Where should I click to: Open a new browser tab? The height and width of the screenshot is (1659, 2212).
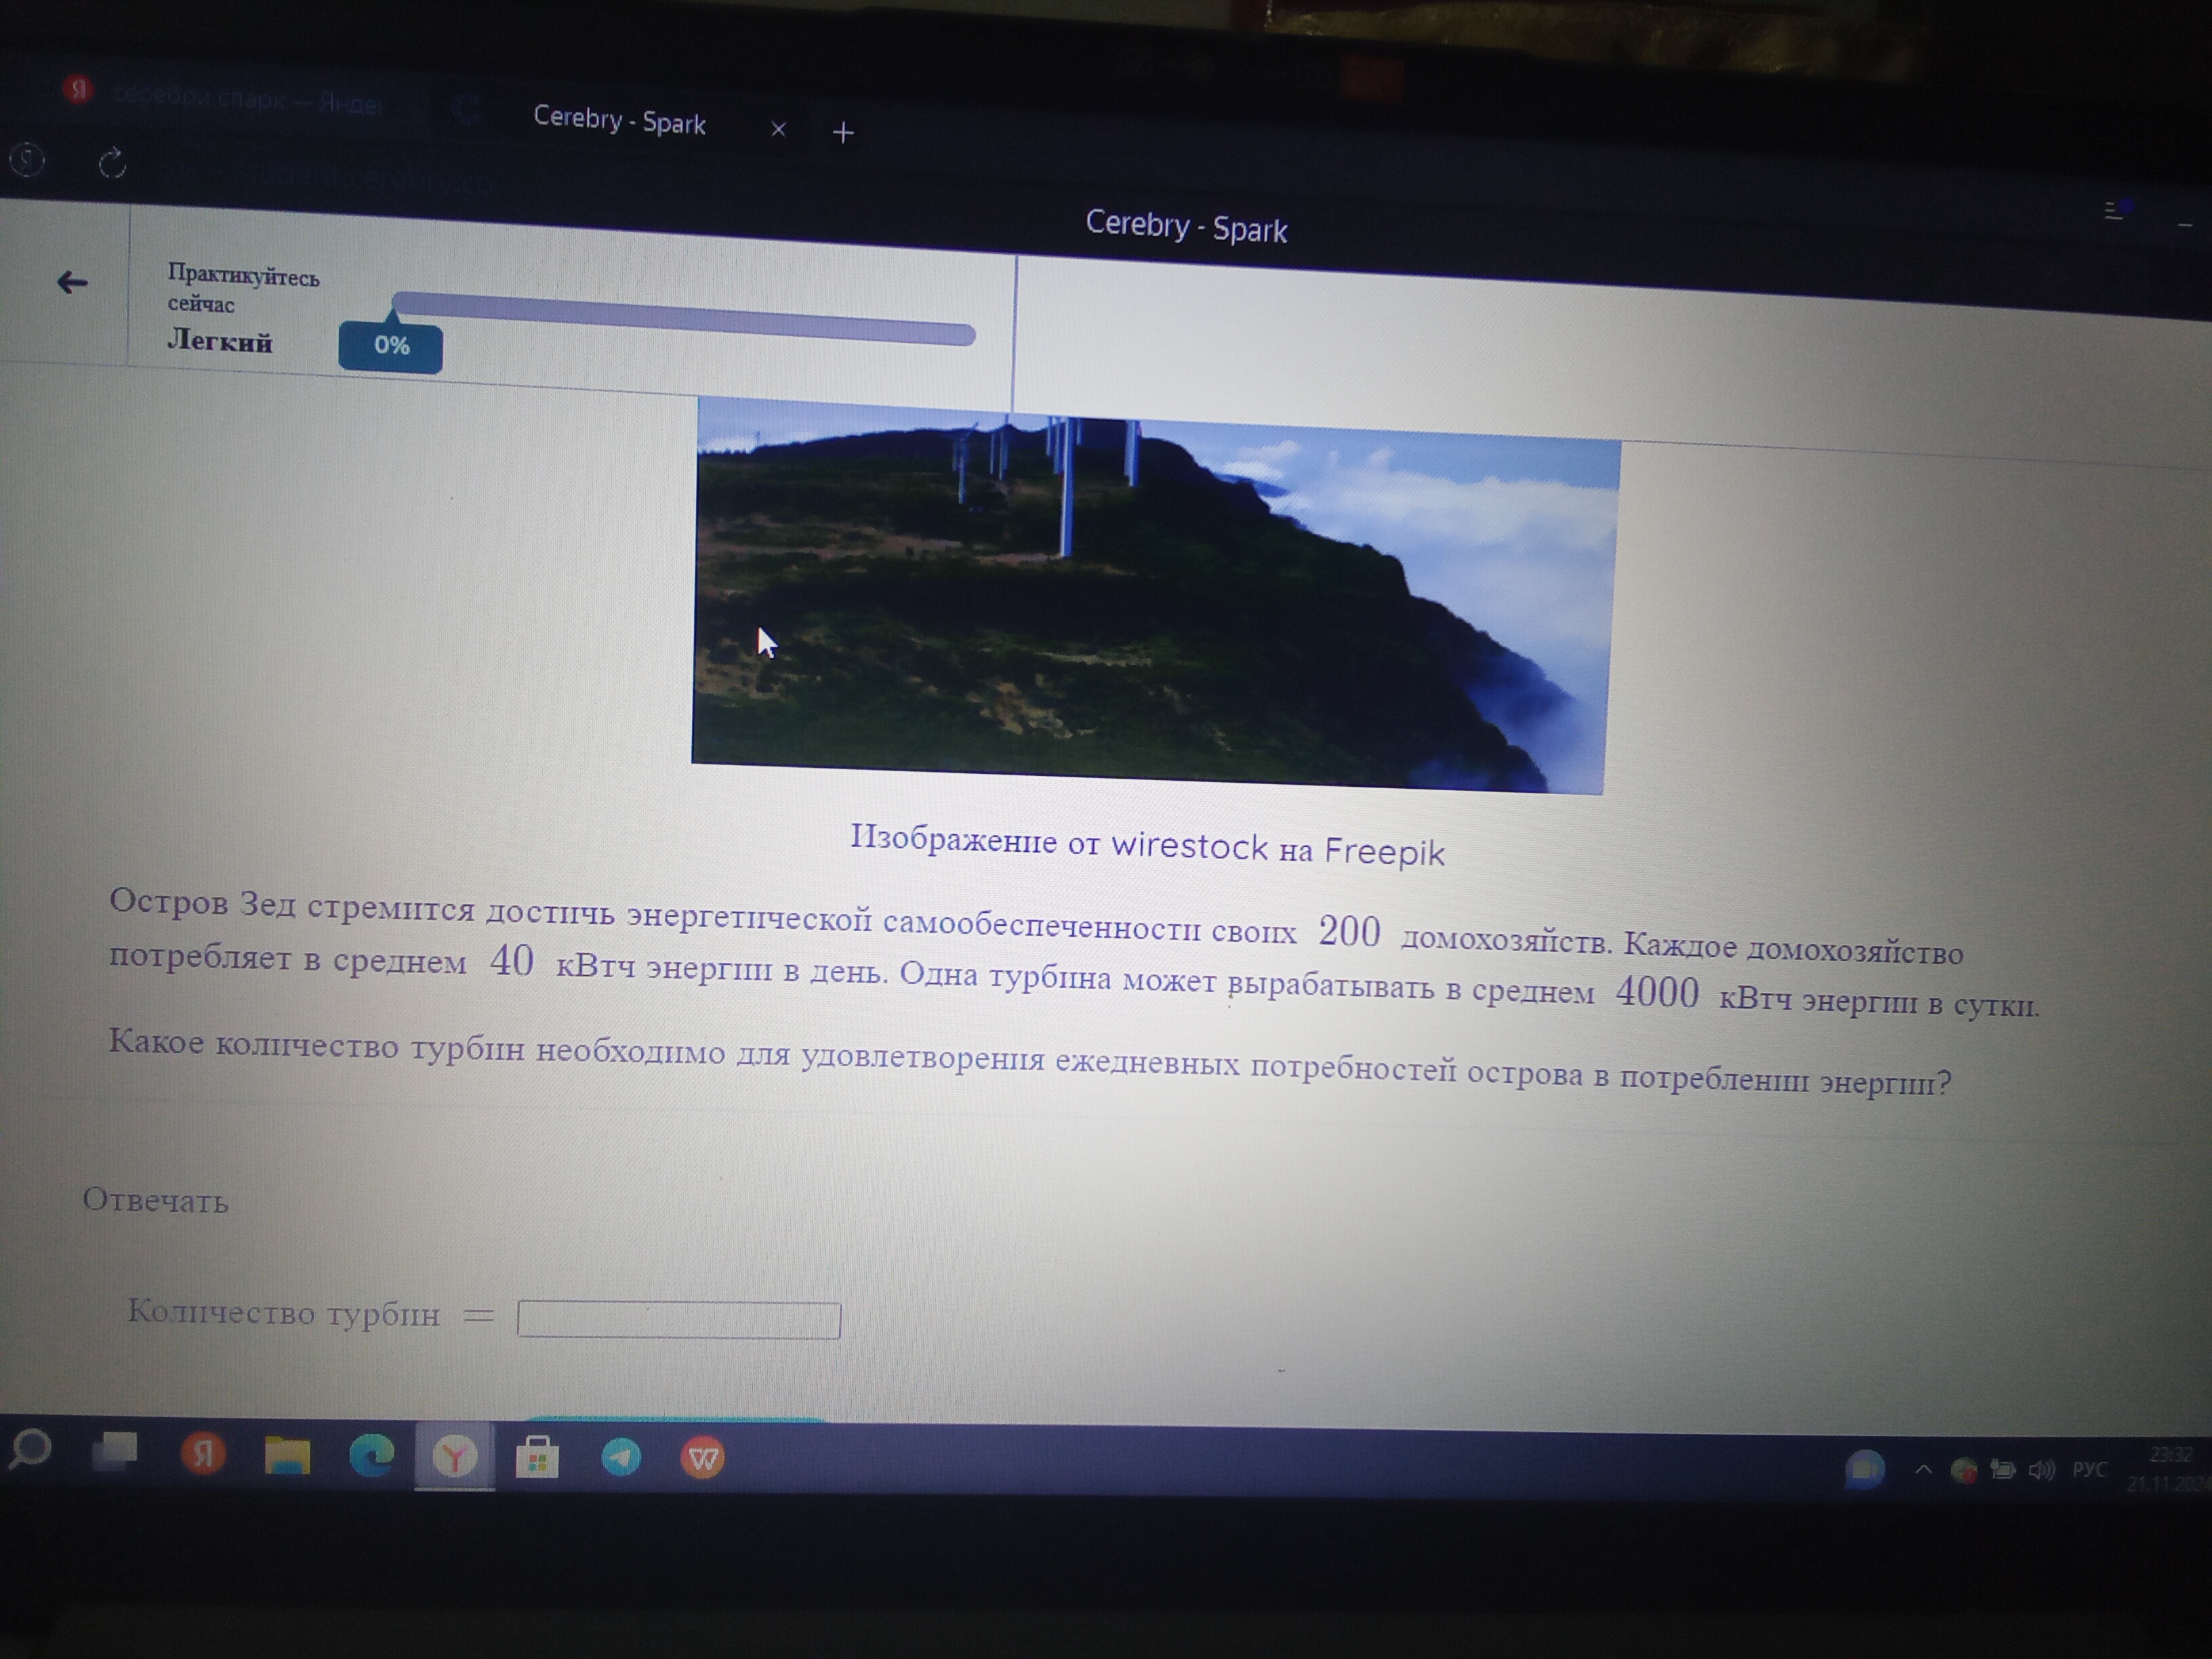point(843,132)
